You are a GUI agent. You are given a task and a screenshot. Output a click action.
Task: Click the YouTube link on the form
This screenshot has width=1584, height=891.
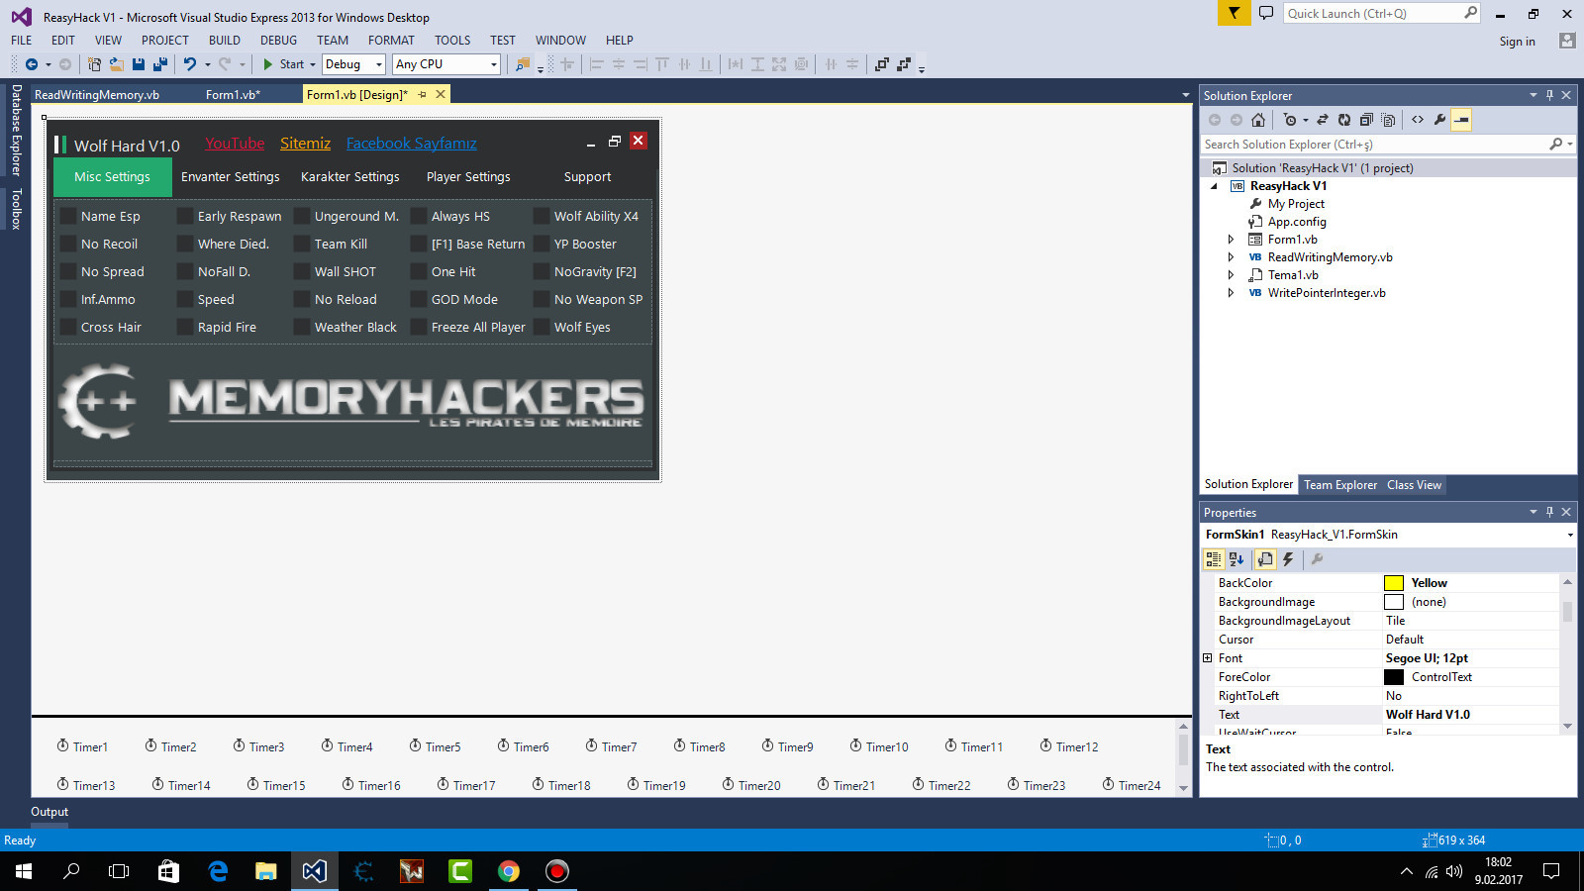coord(235,144)
